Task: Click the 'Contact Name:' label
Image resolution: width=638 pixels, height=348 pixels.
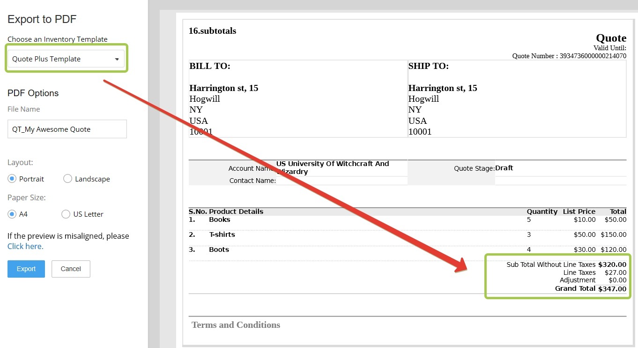Action: 252,181
